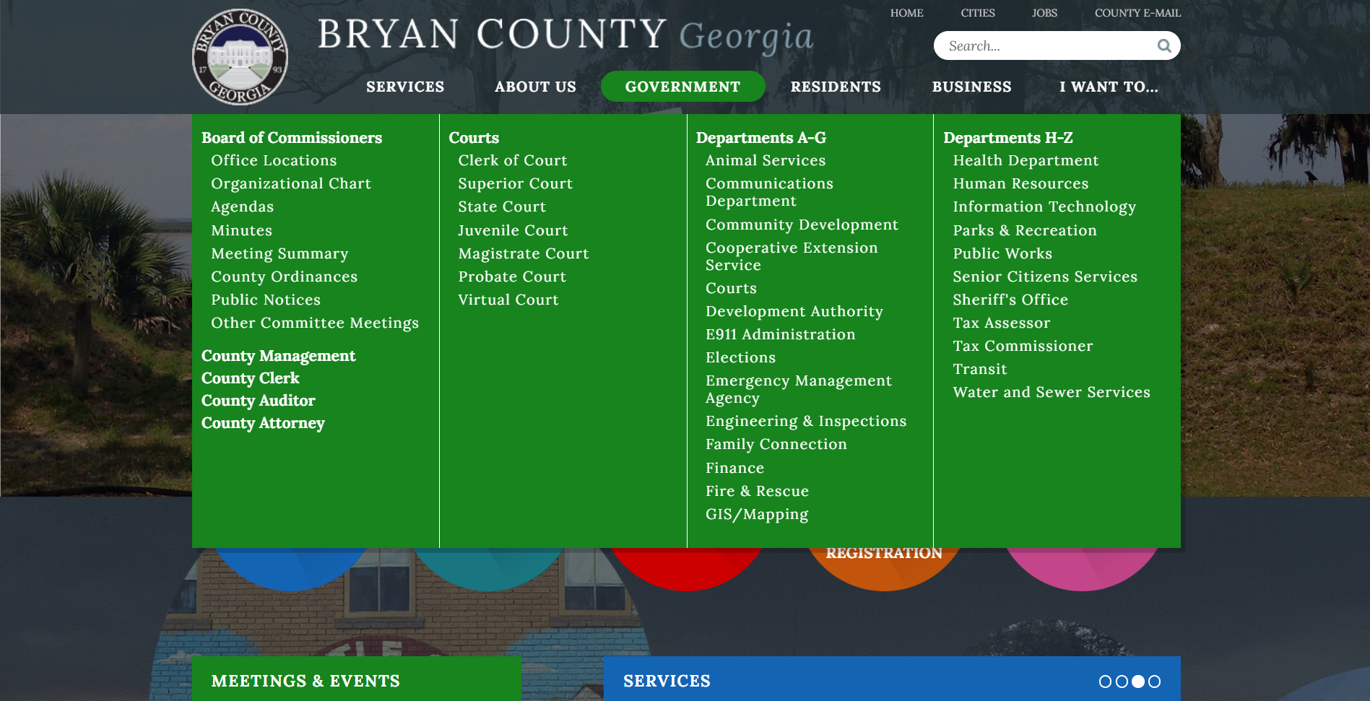The height and width of the screenshot is (701, 1370).
Task: Open Tax Commissioner page
Action: pyautogui.click(x=1023, y=346)
